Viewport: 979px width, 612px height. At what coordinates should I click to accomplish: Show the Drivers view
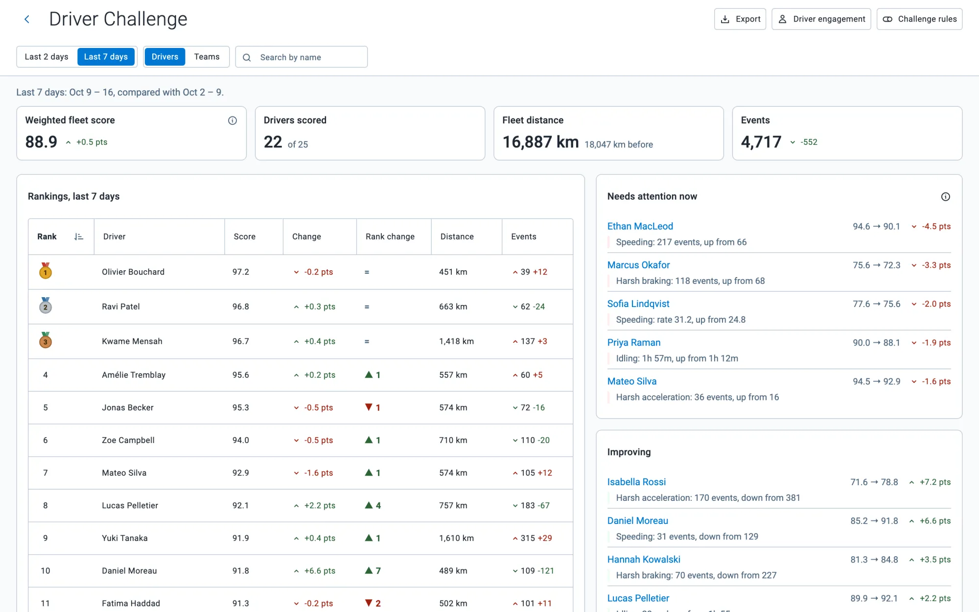165,57
